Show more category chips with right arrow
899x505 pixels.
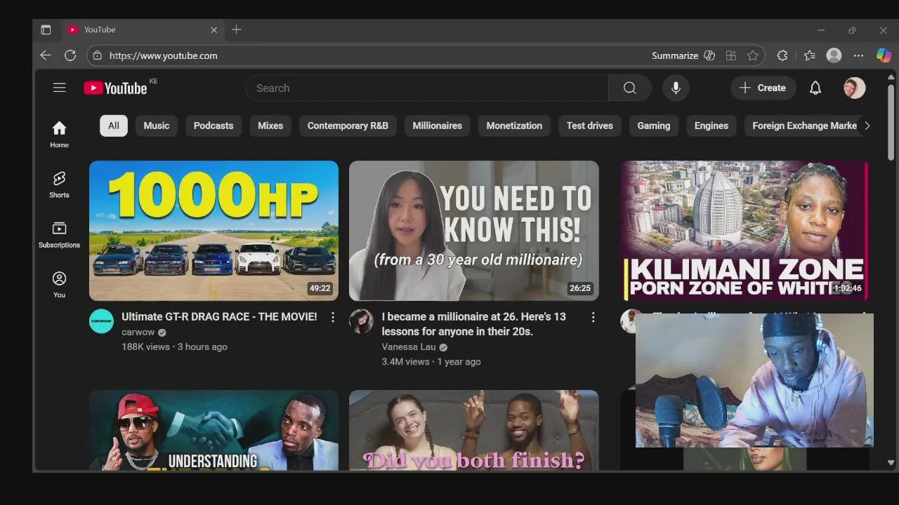pyautogui.click(x=867, y=126)
